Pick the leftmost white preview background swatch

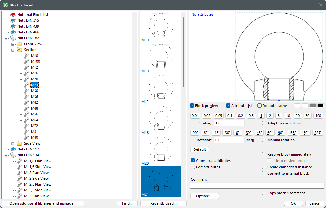click(x=297, y=106)
